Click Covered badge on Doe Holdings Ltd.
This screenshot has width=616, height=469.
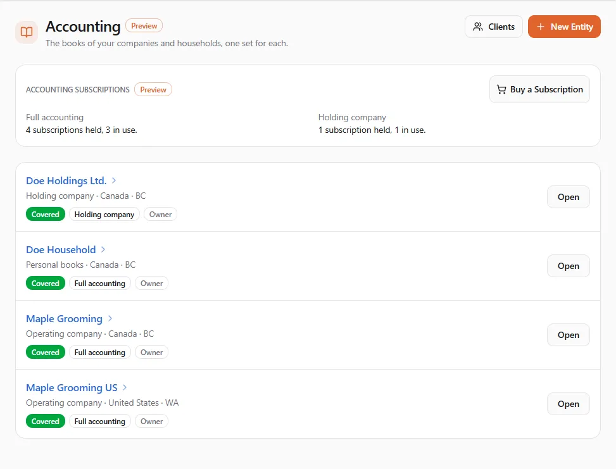[46, 215]
